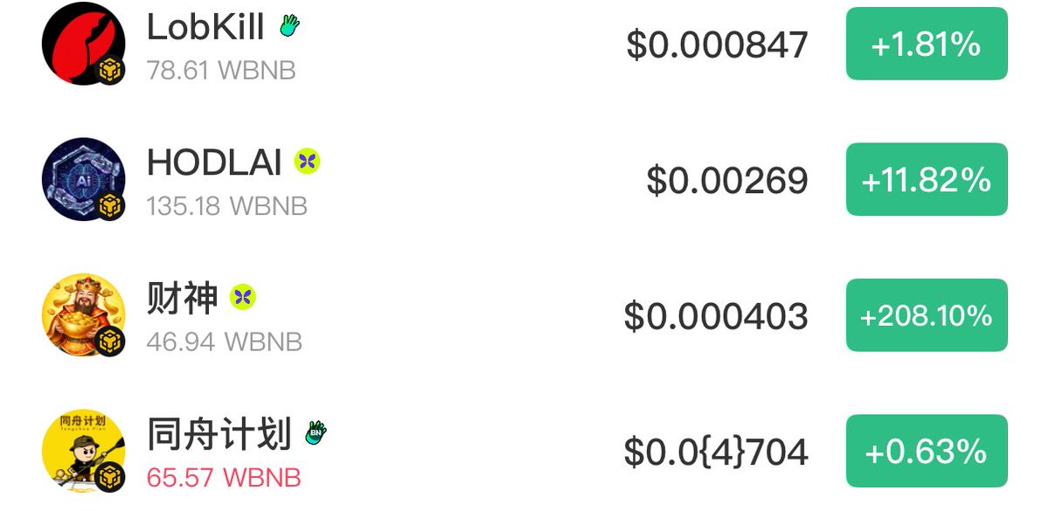Tap the 财神 god of wealth avatar
This screenshot has width=1049, height=511.
83,314
